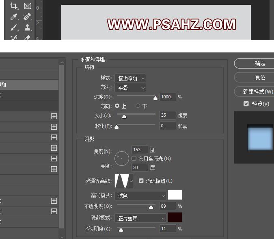
Task: Toggle the 消除锯齿 checkbox
Action: (141, 181)
